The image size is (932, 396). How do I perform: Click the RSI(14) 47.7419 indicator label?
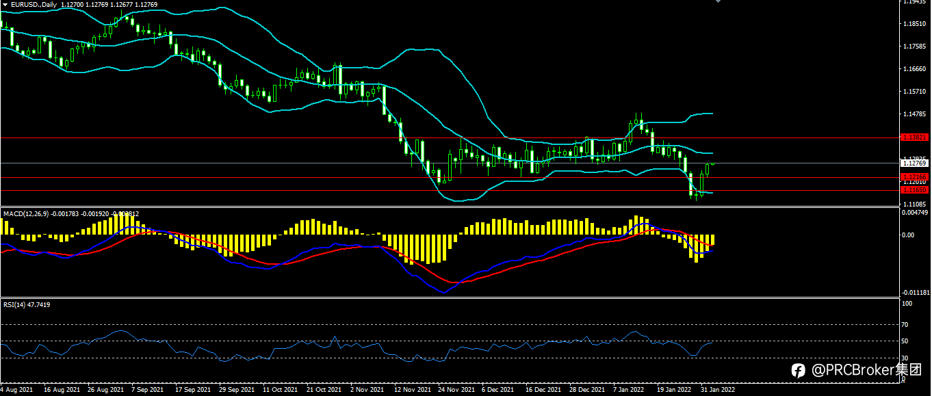(27, 304)
